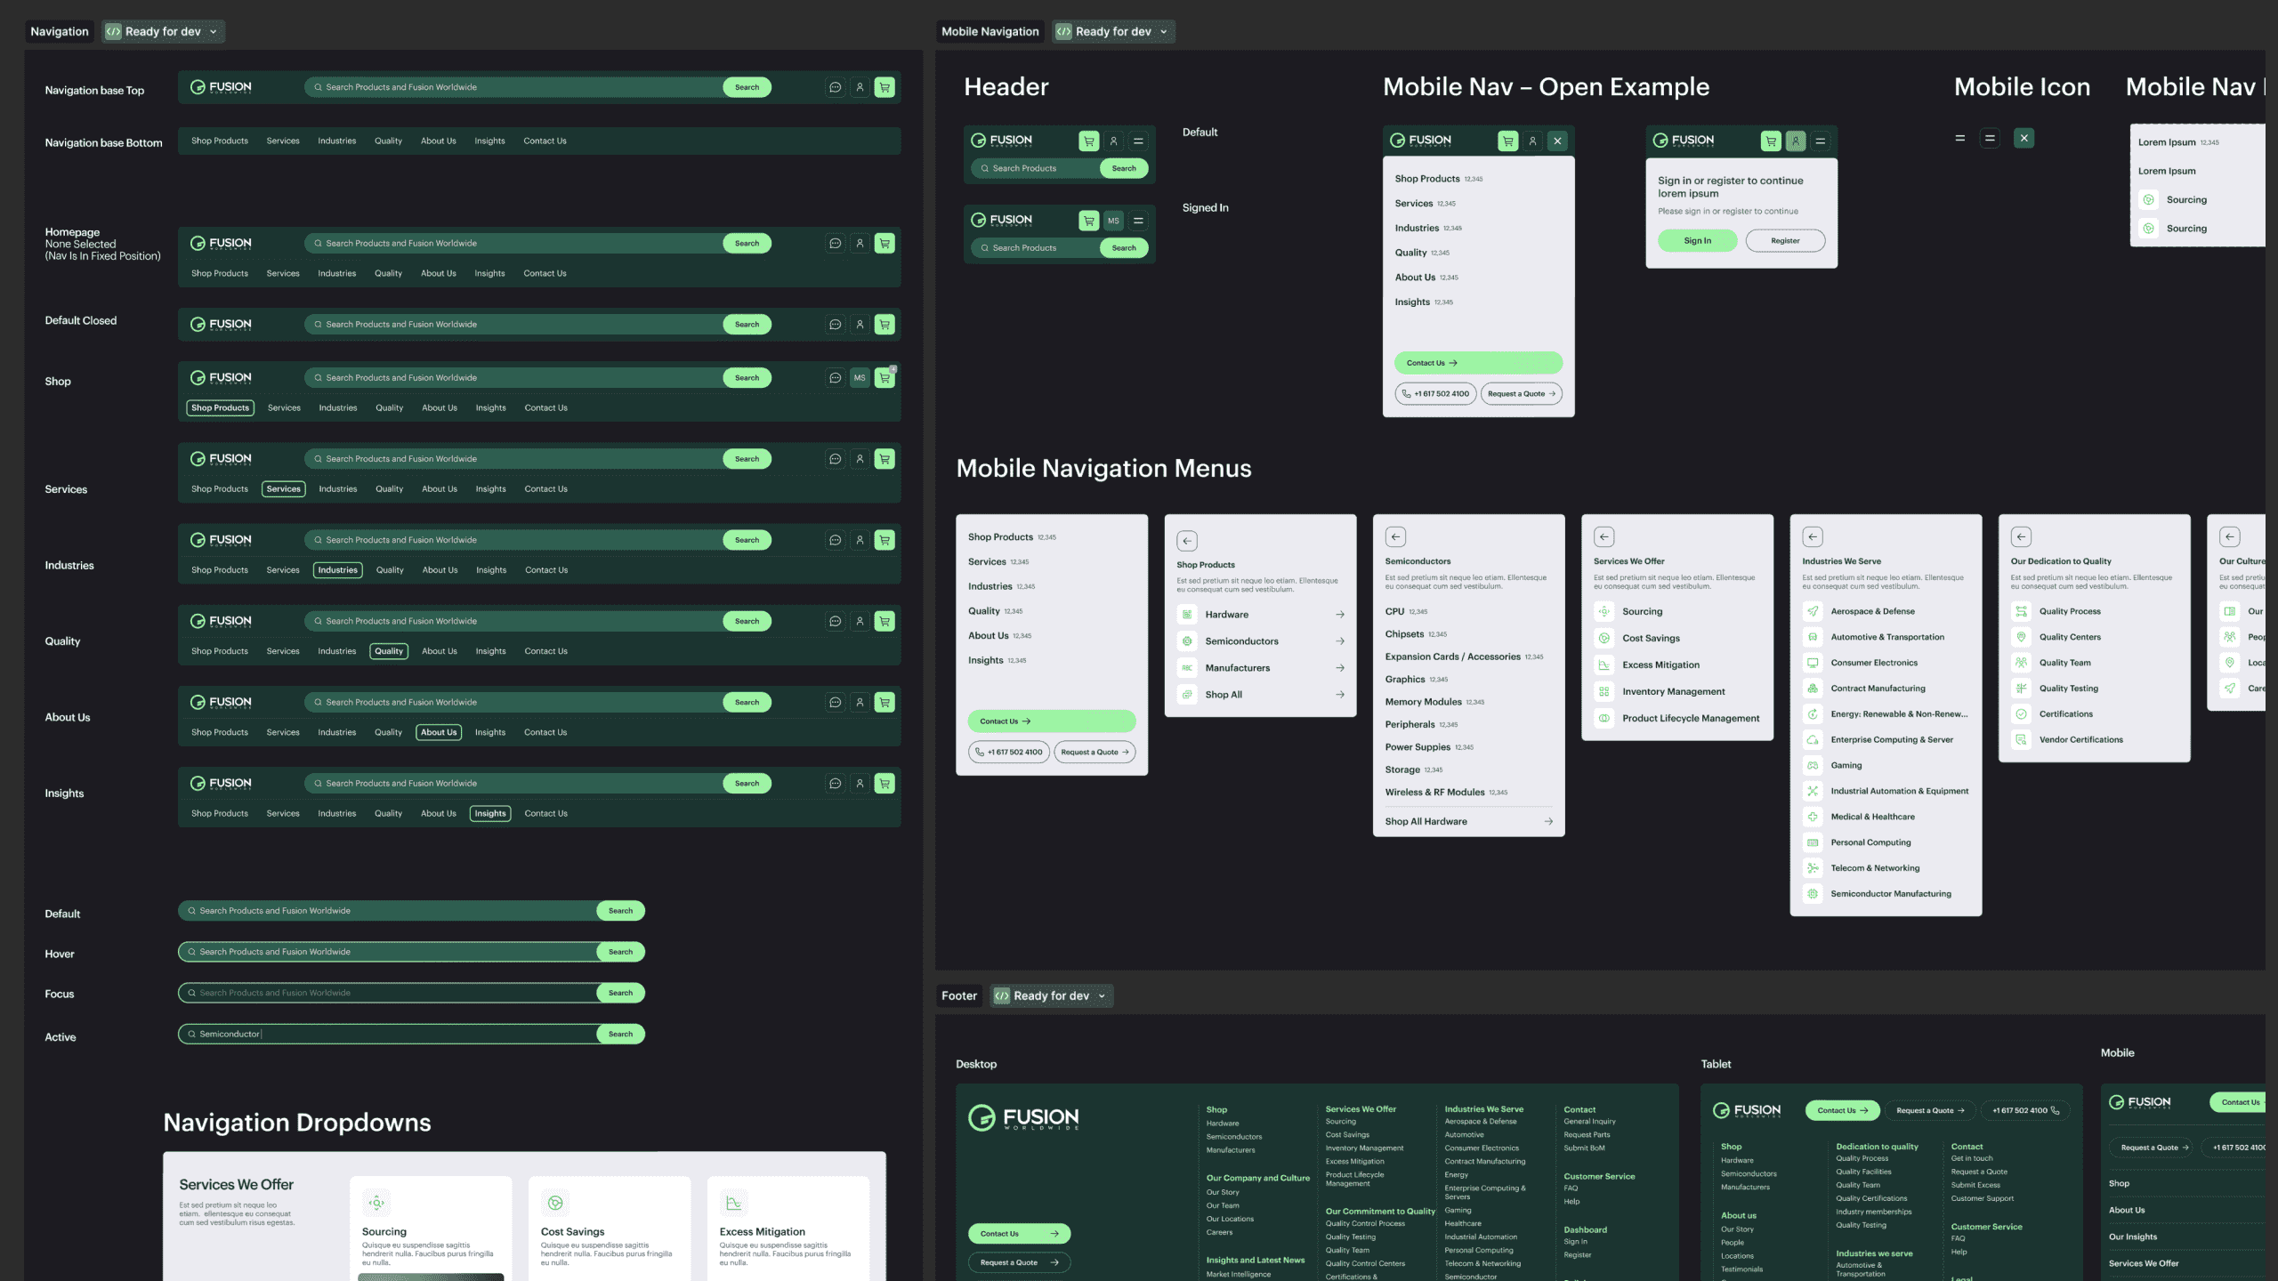Image resolution: width=2278 pixels, height=1281 pixels.
Task: Click the back arrow in the Semiconductors mobile menu
Action: pos(1395,536)
